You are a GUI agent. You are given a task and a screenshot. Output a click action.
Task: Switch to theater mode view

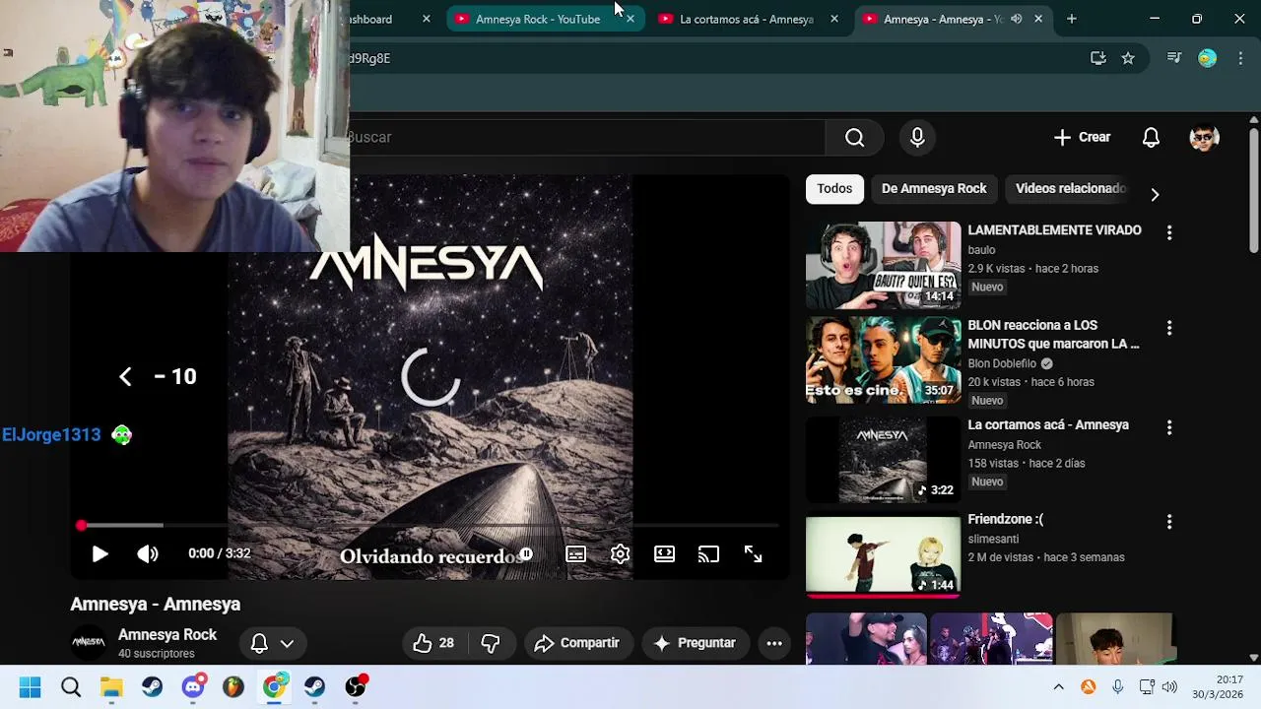(x=664, y=554)
